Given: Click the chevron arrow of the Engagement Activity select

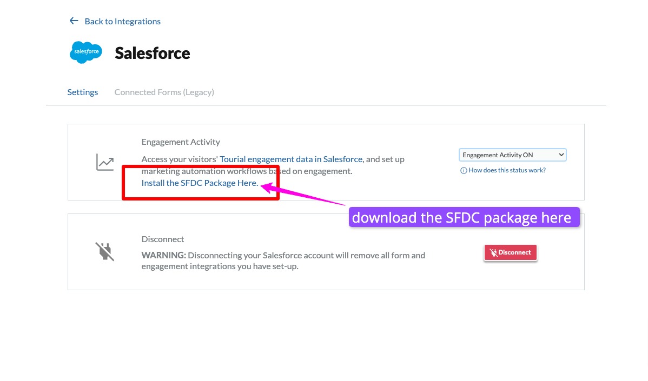Looking at the screenshot, I should [x=561, y=155].
